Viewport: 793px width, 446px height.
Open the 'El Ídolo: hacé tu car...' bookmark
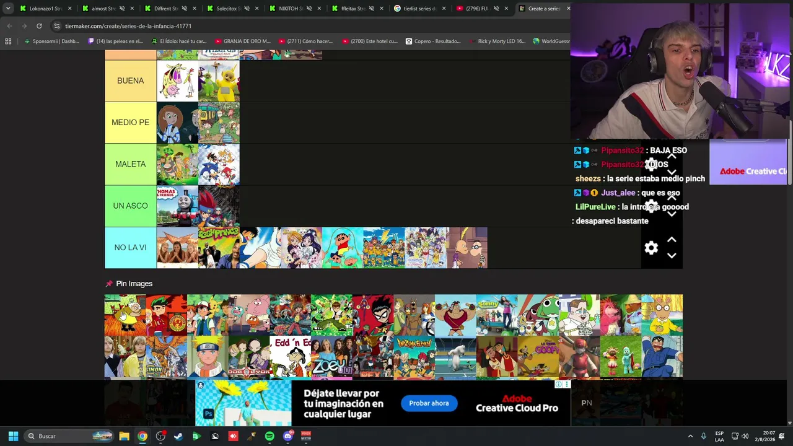179,42
